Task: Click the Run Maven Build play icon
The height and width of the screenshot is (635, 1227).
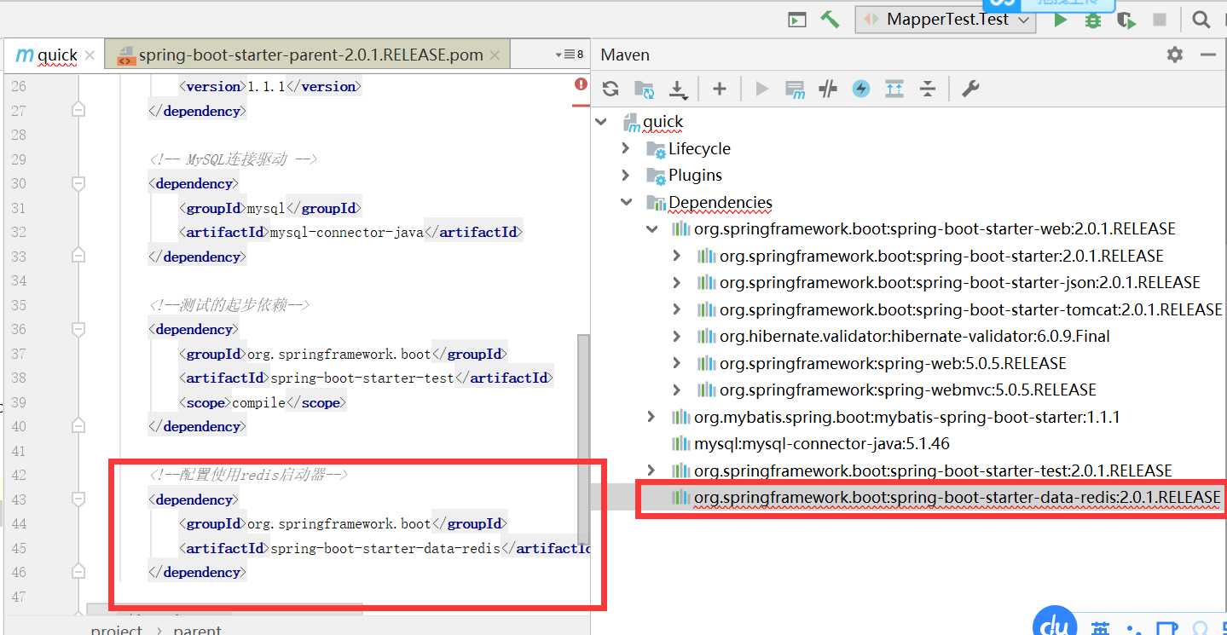Action: (x=762, y=89)
